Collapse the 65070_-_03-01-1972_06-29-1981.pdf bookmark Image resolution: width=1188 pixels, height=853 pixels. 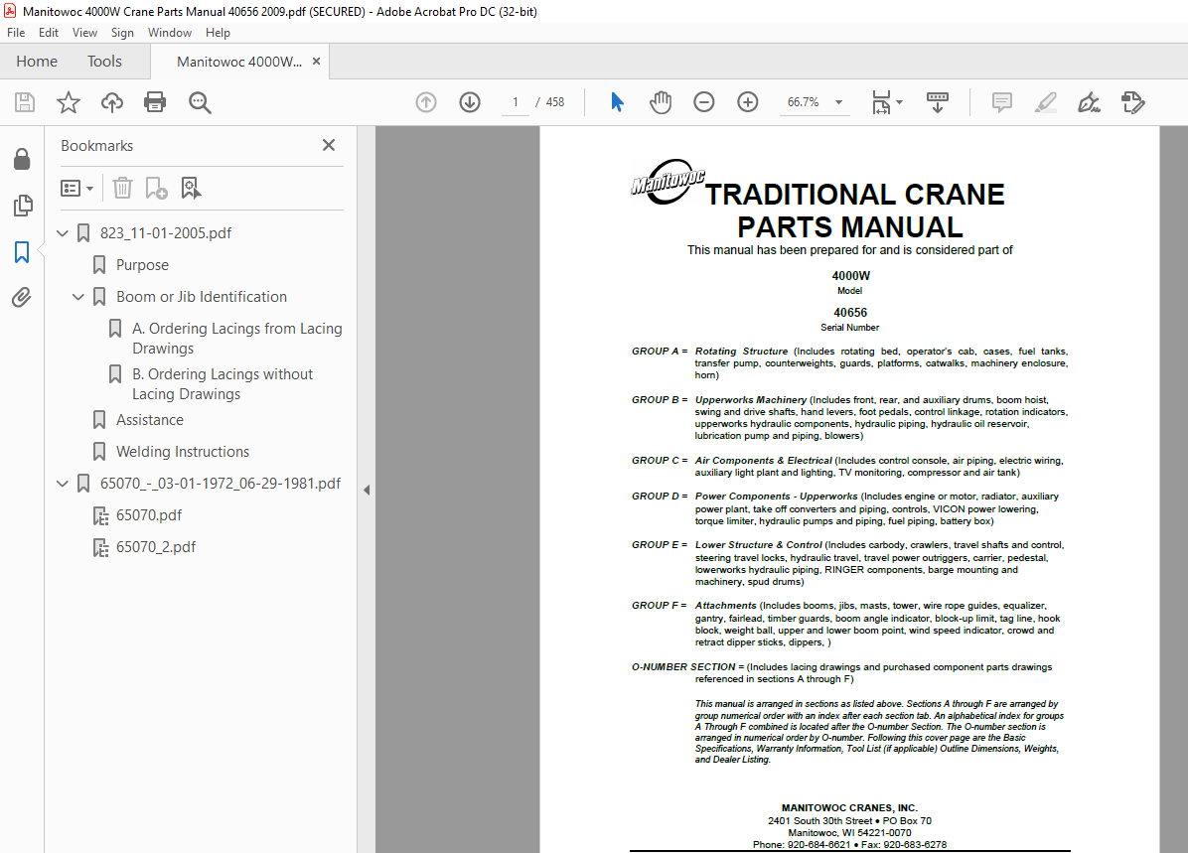63,484
